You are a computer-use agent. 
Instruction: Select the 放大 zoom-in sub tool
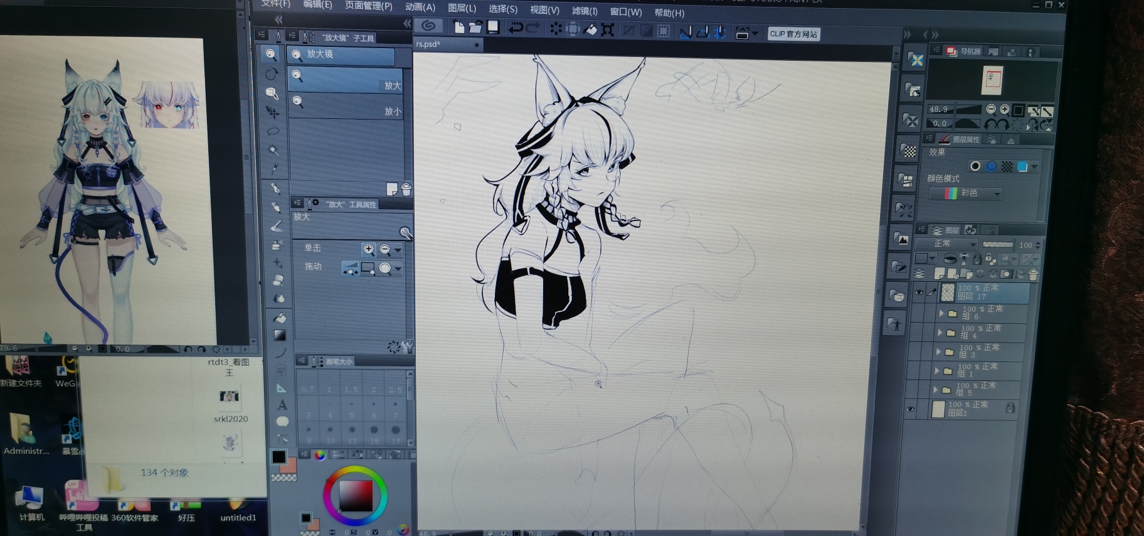click(345, 80)
